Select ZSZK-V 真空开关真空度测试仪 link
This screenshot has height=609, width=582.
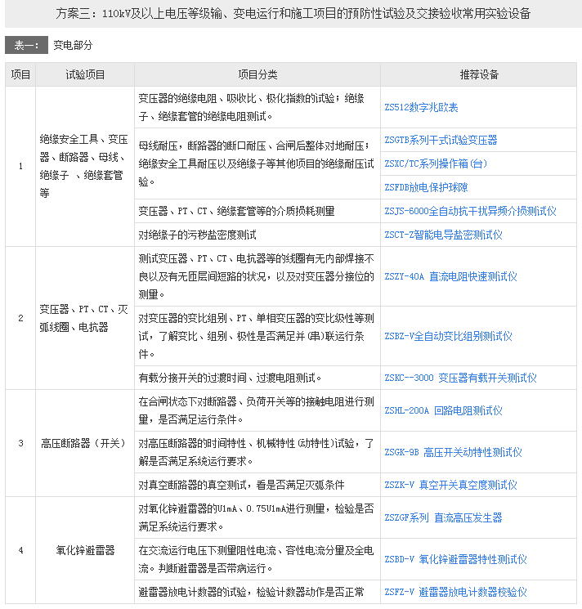point(450,485)
